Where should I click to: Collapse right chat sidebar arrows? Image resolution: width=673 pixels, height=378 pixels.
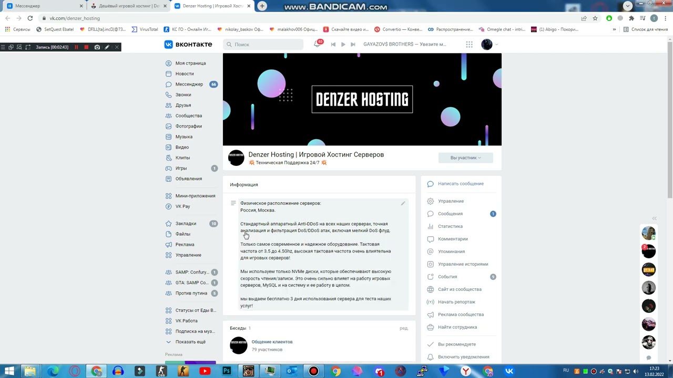coord(655,218)
